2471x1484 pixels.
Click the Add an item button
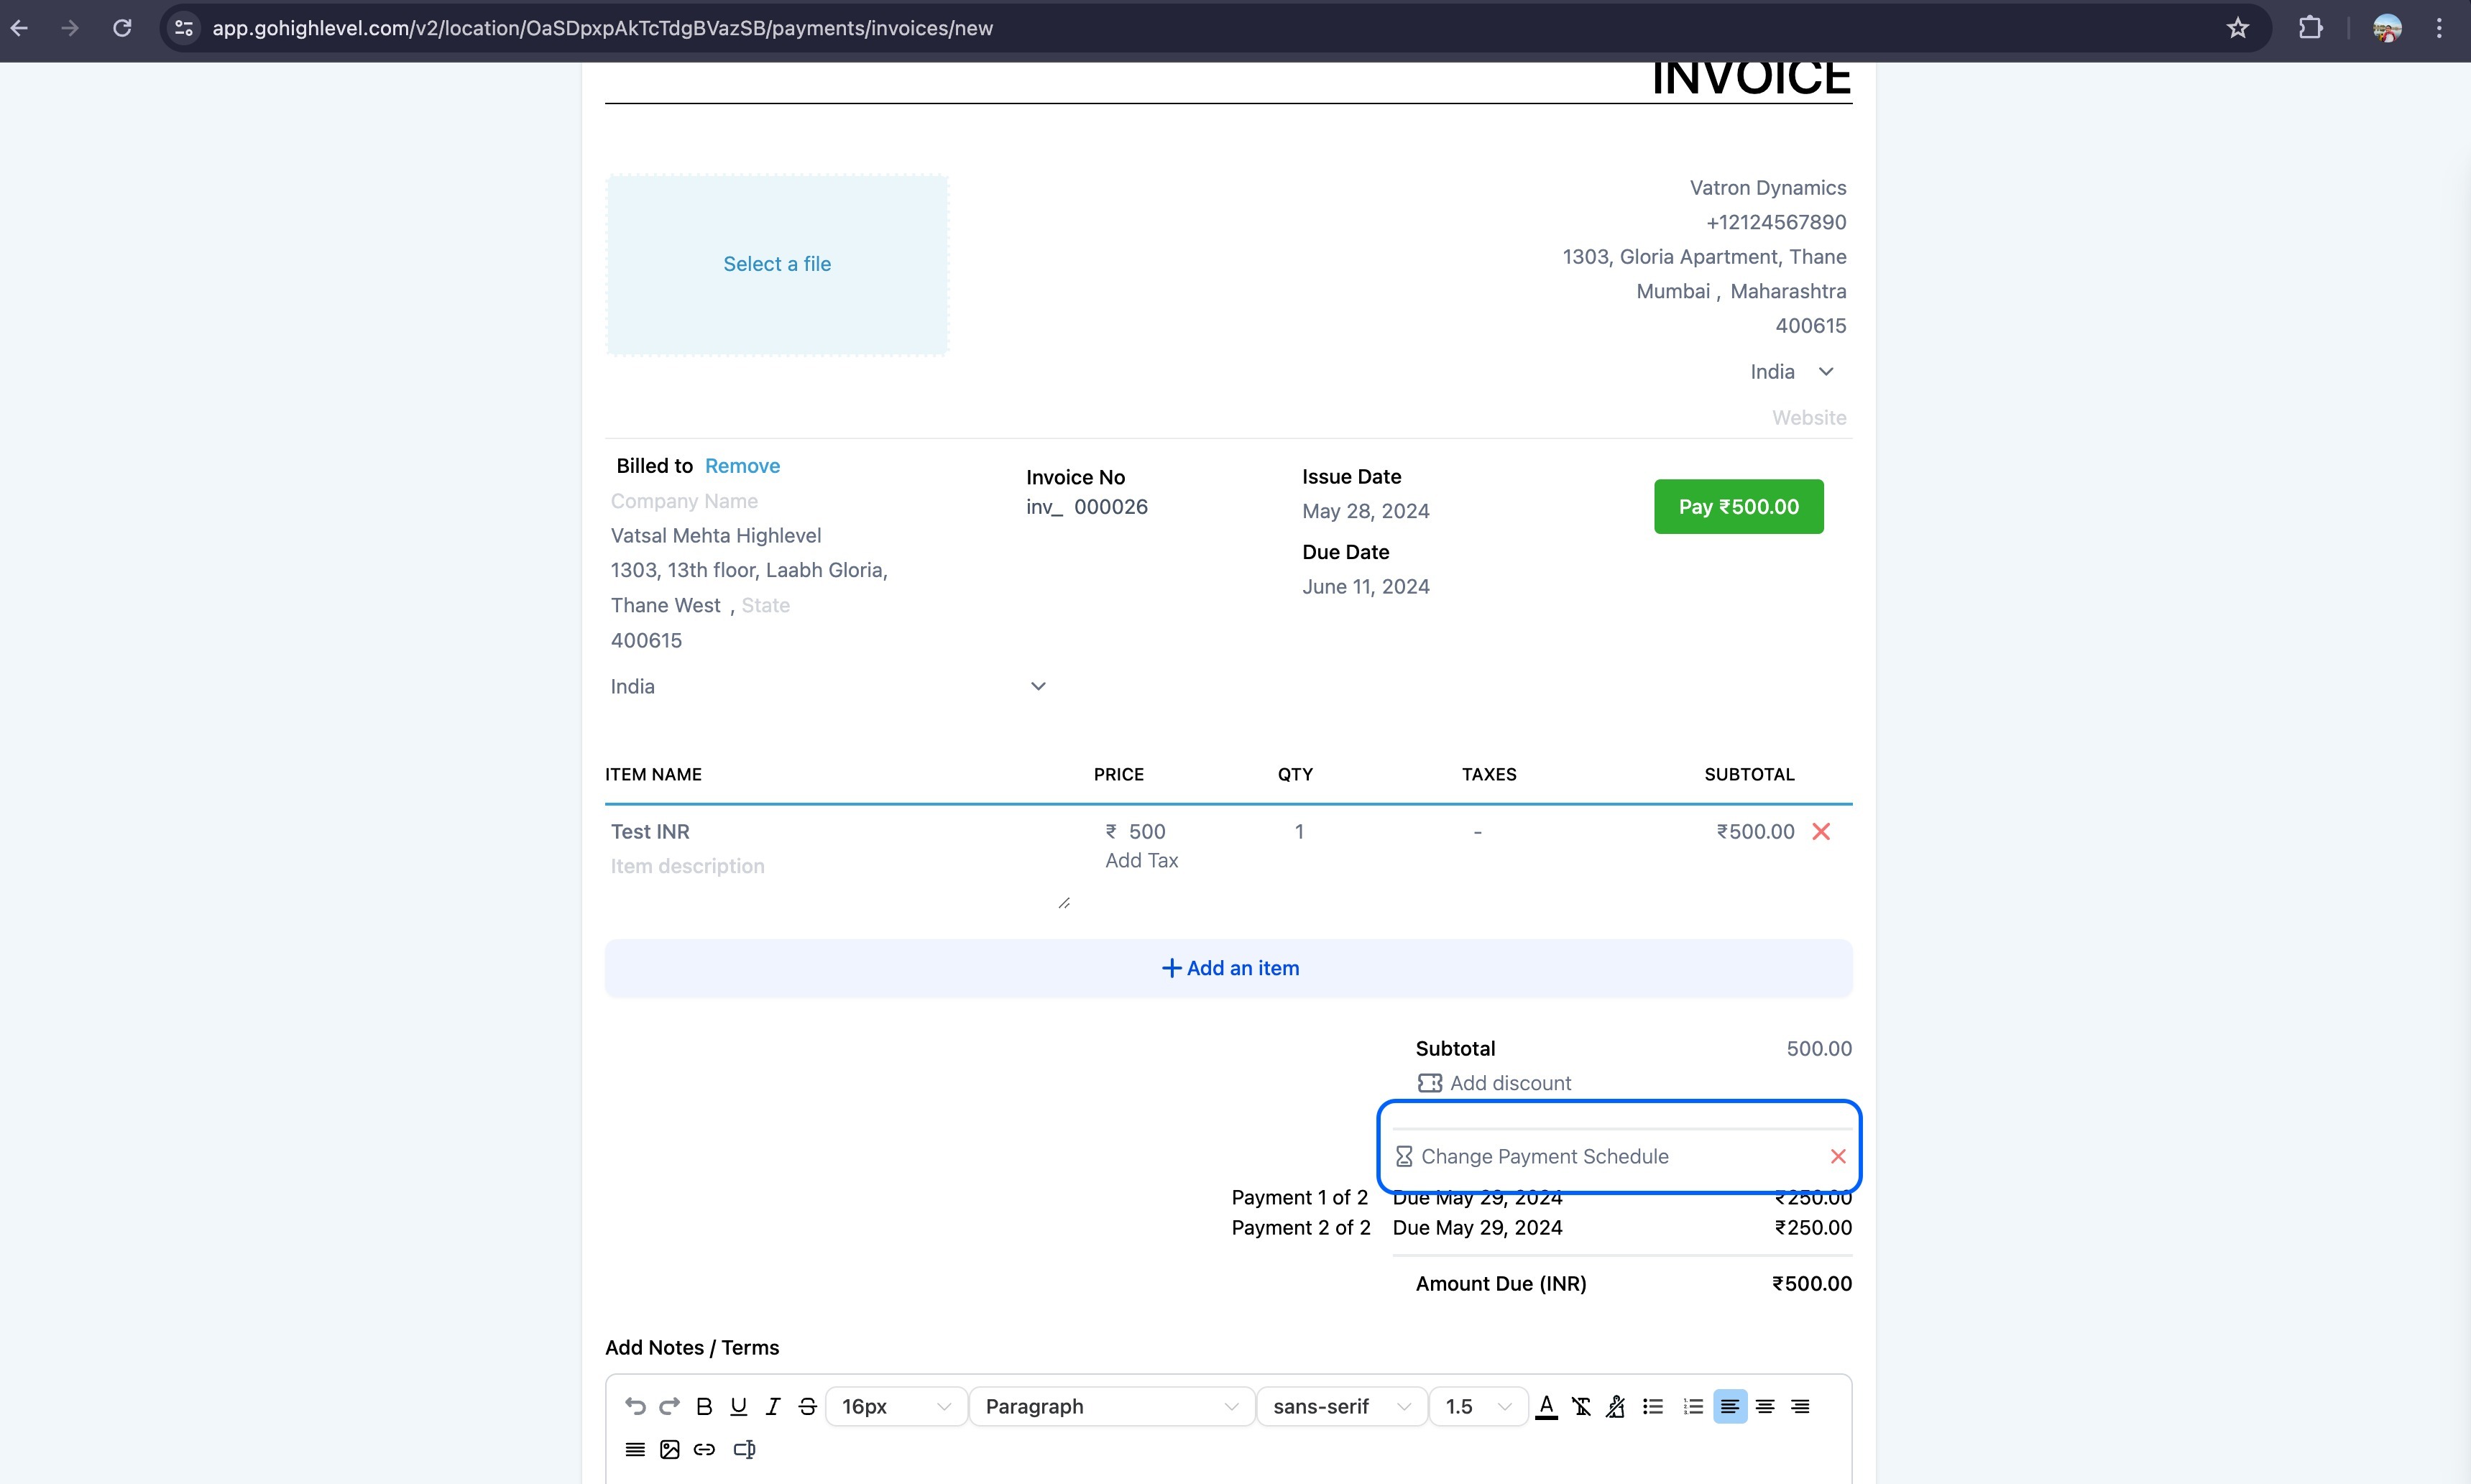tap(1228, 968)
